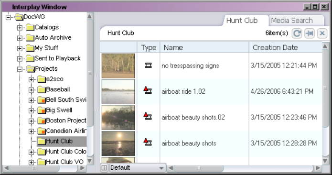Click the Boston Project folder icon

(42, 121)
